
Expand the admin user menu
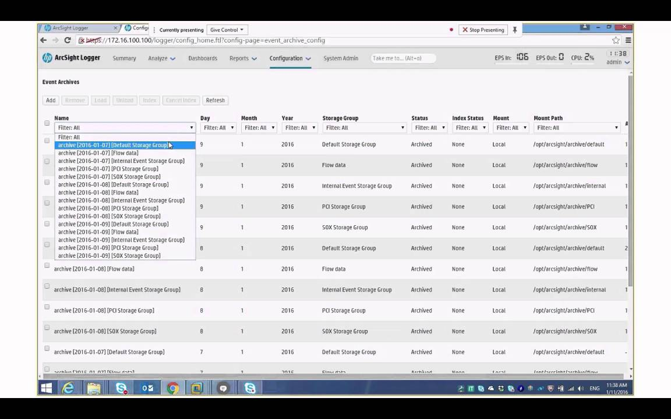617,62
